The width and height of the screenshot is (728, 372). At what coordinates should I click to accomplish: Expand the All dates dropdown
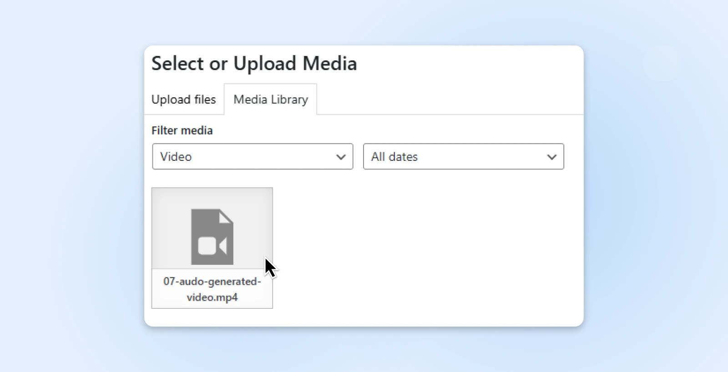463,157
